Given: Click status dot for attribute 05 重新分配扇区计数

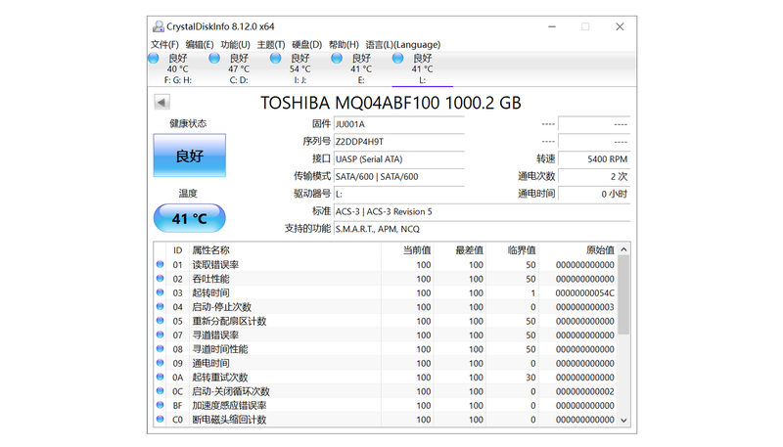Looking at the screenshot, I should click(x=160, y=321).
